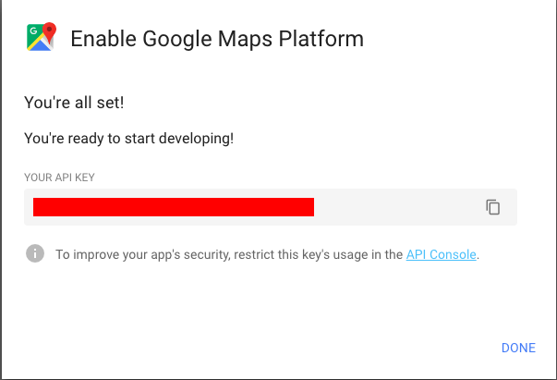Click the Enable Google Maps Platform title
Viewport: 557px width, 380px height.
pos(217,39)
